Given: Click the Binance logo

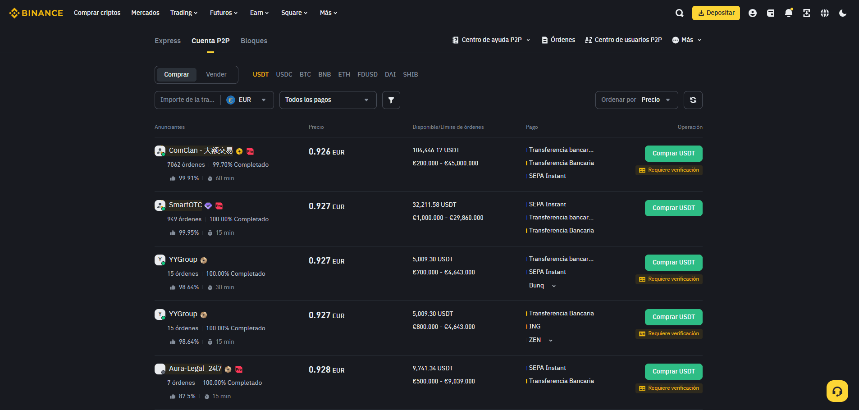Looking at the screenshot, I should [x=36, y=13].
